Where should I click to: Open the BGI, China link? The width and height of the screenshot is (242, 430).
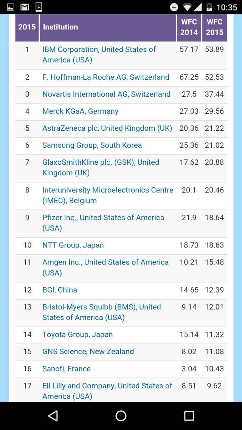60,290
